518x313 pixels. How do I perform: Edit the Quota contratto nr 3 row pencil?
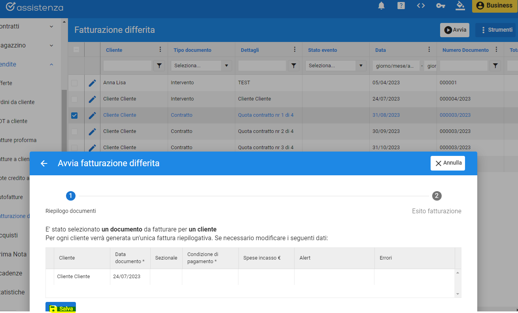pos(92,148)
